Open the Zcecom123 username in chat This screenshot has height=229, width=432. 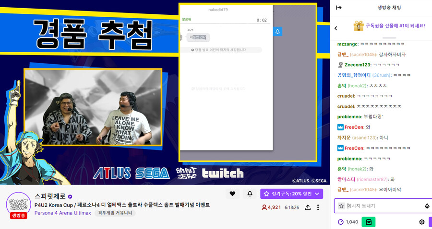pos(357,65)
